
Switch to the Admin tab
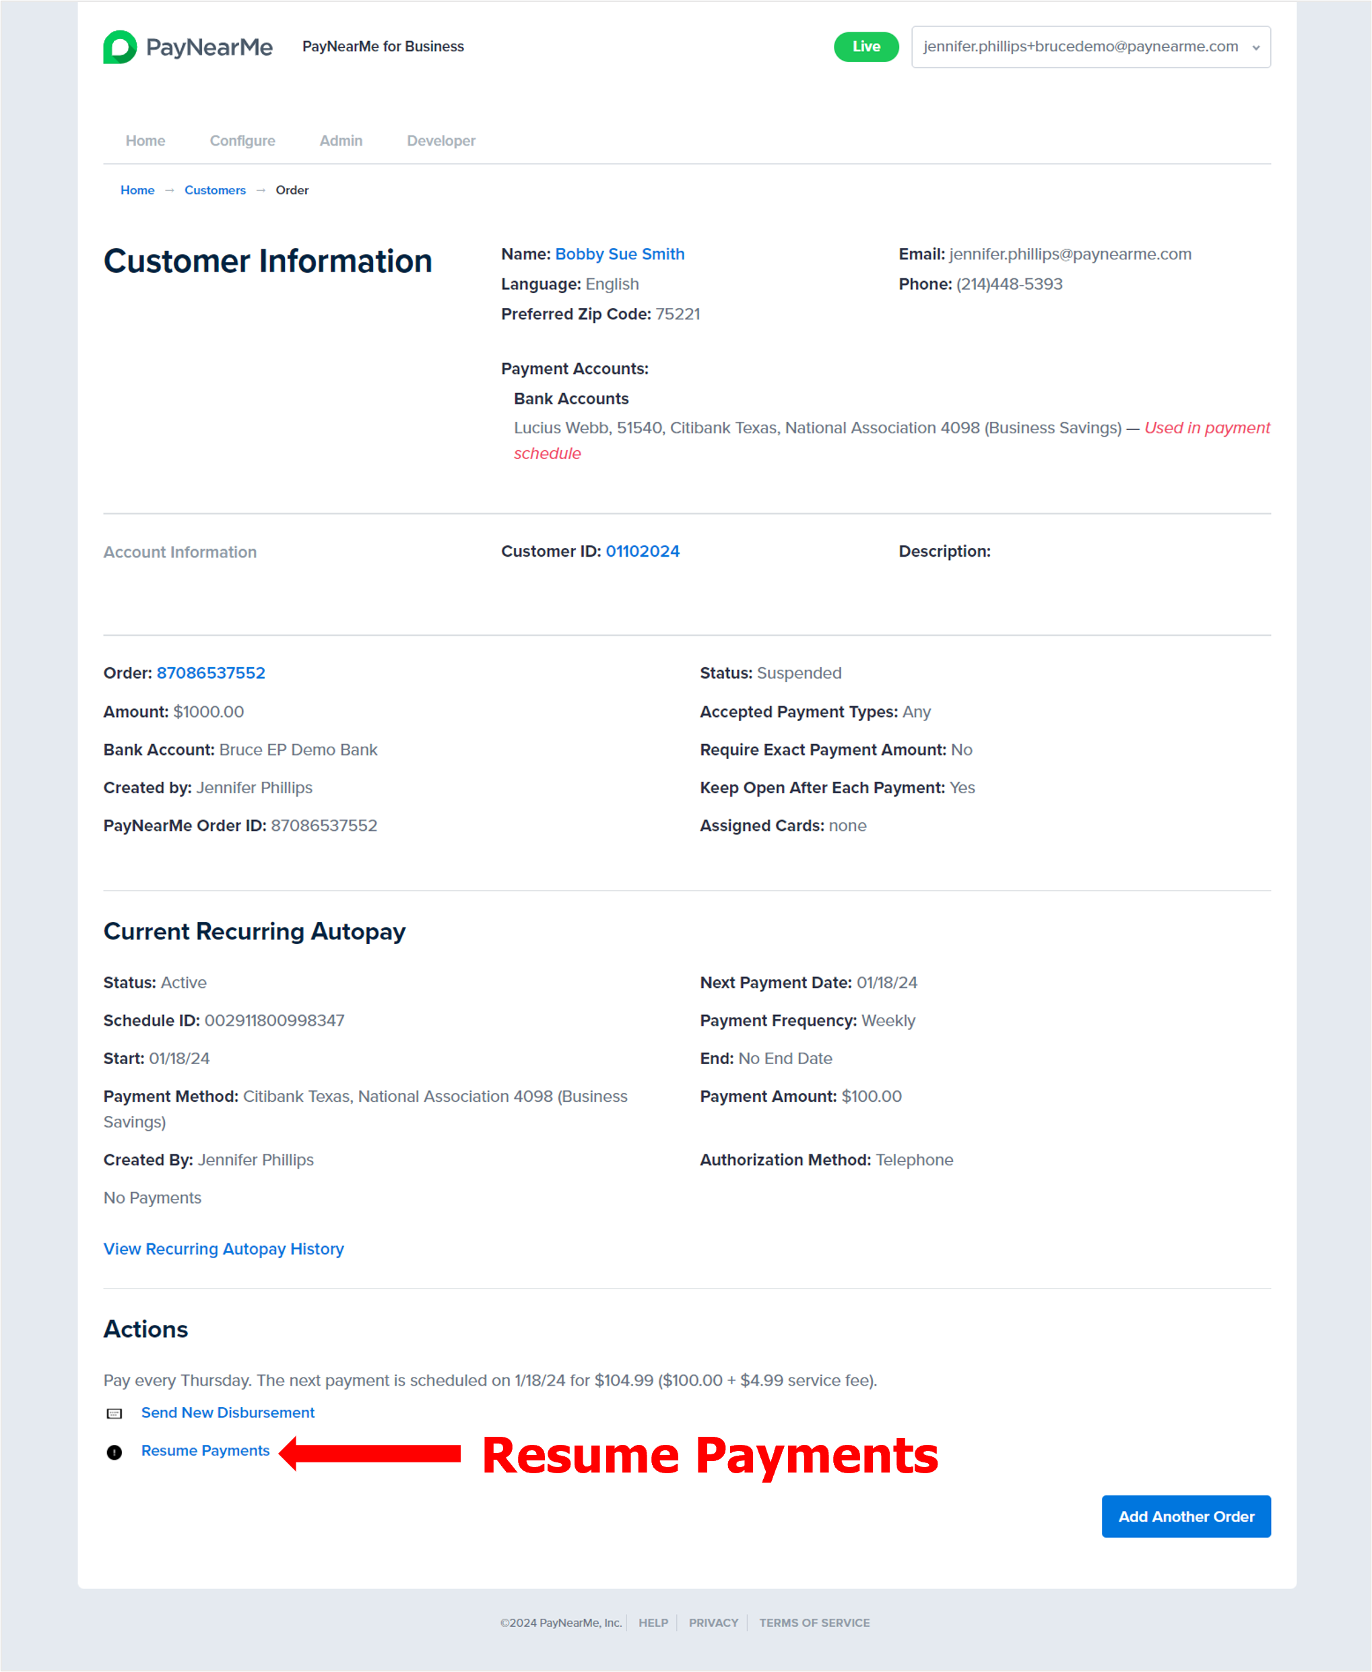pyautogui.click(x=341, y=141)
